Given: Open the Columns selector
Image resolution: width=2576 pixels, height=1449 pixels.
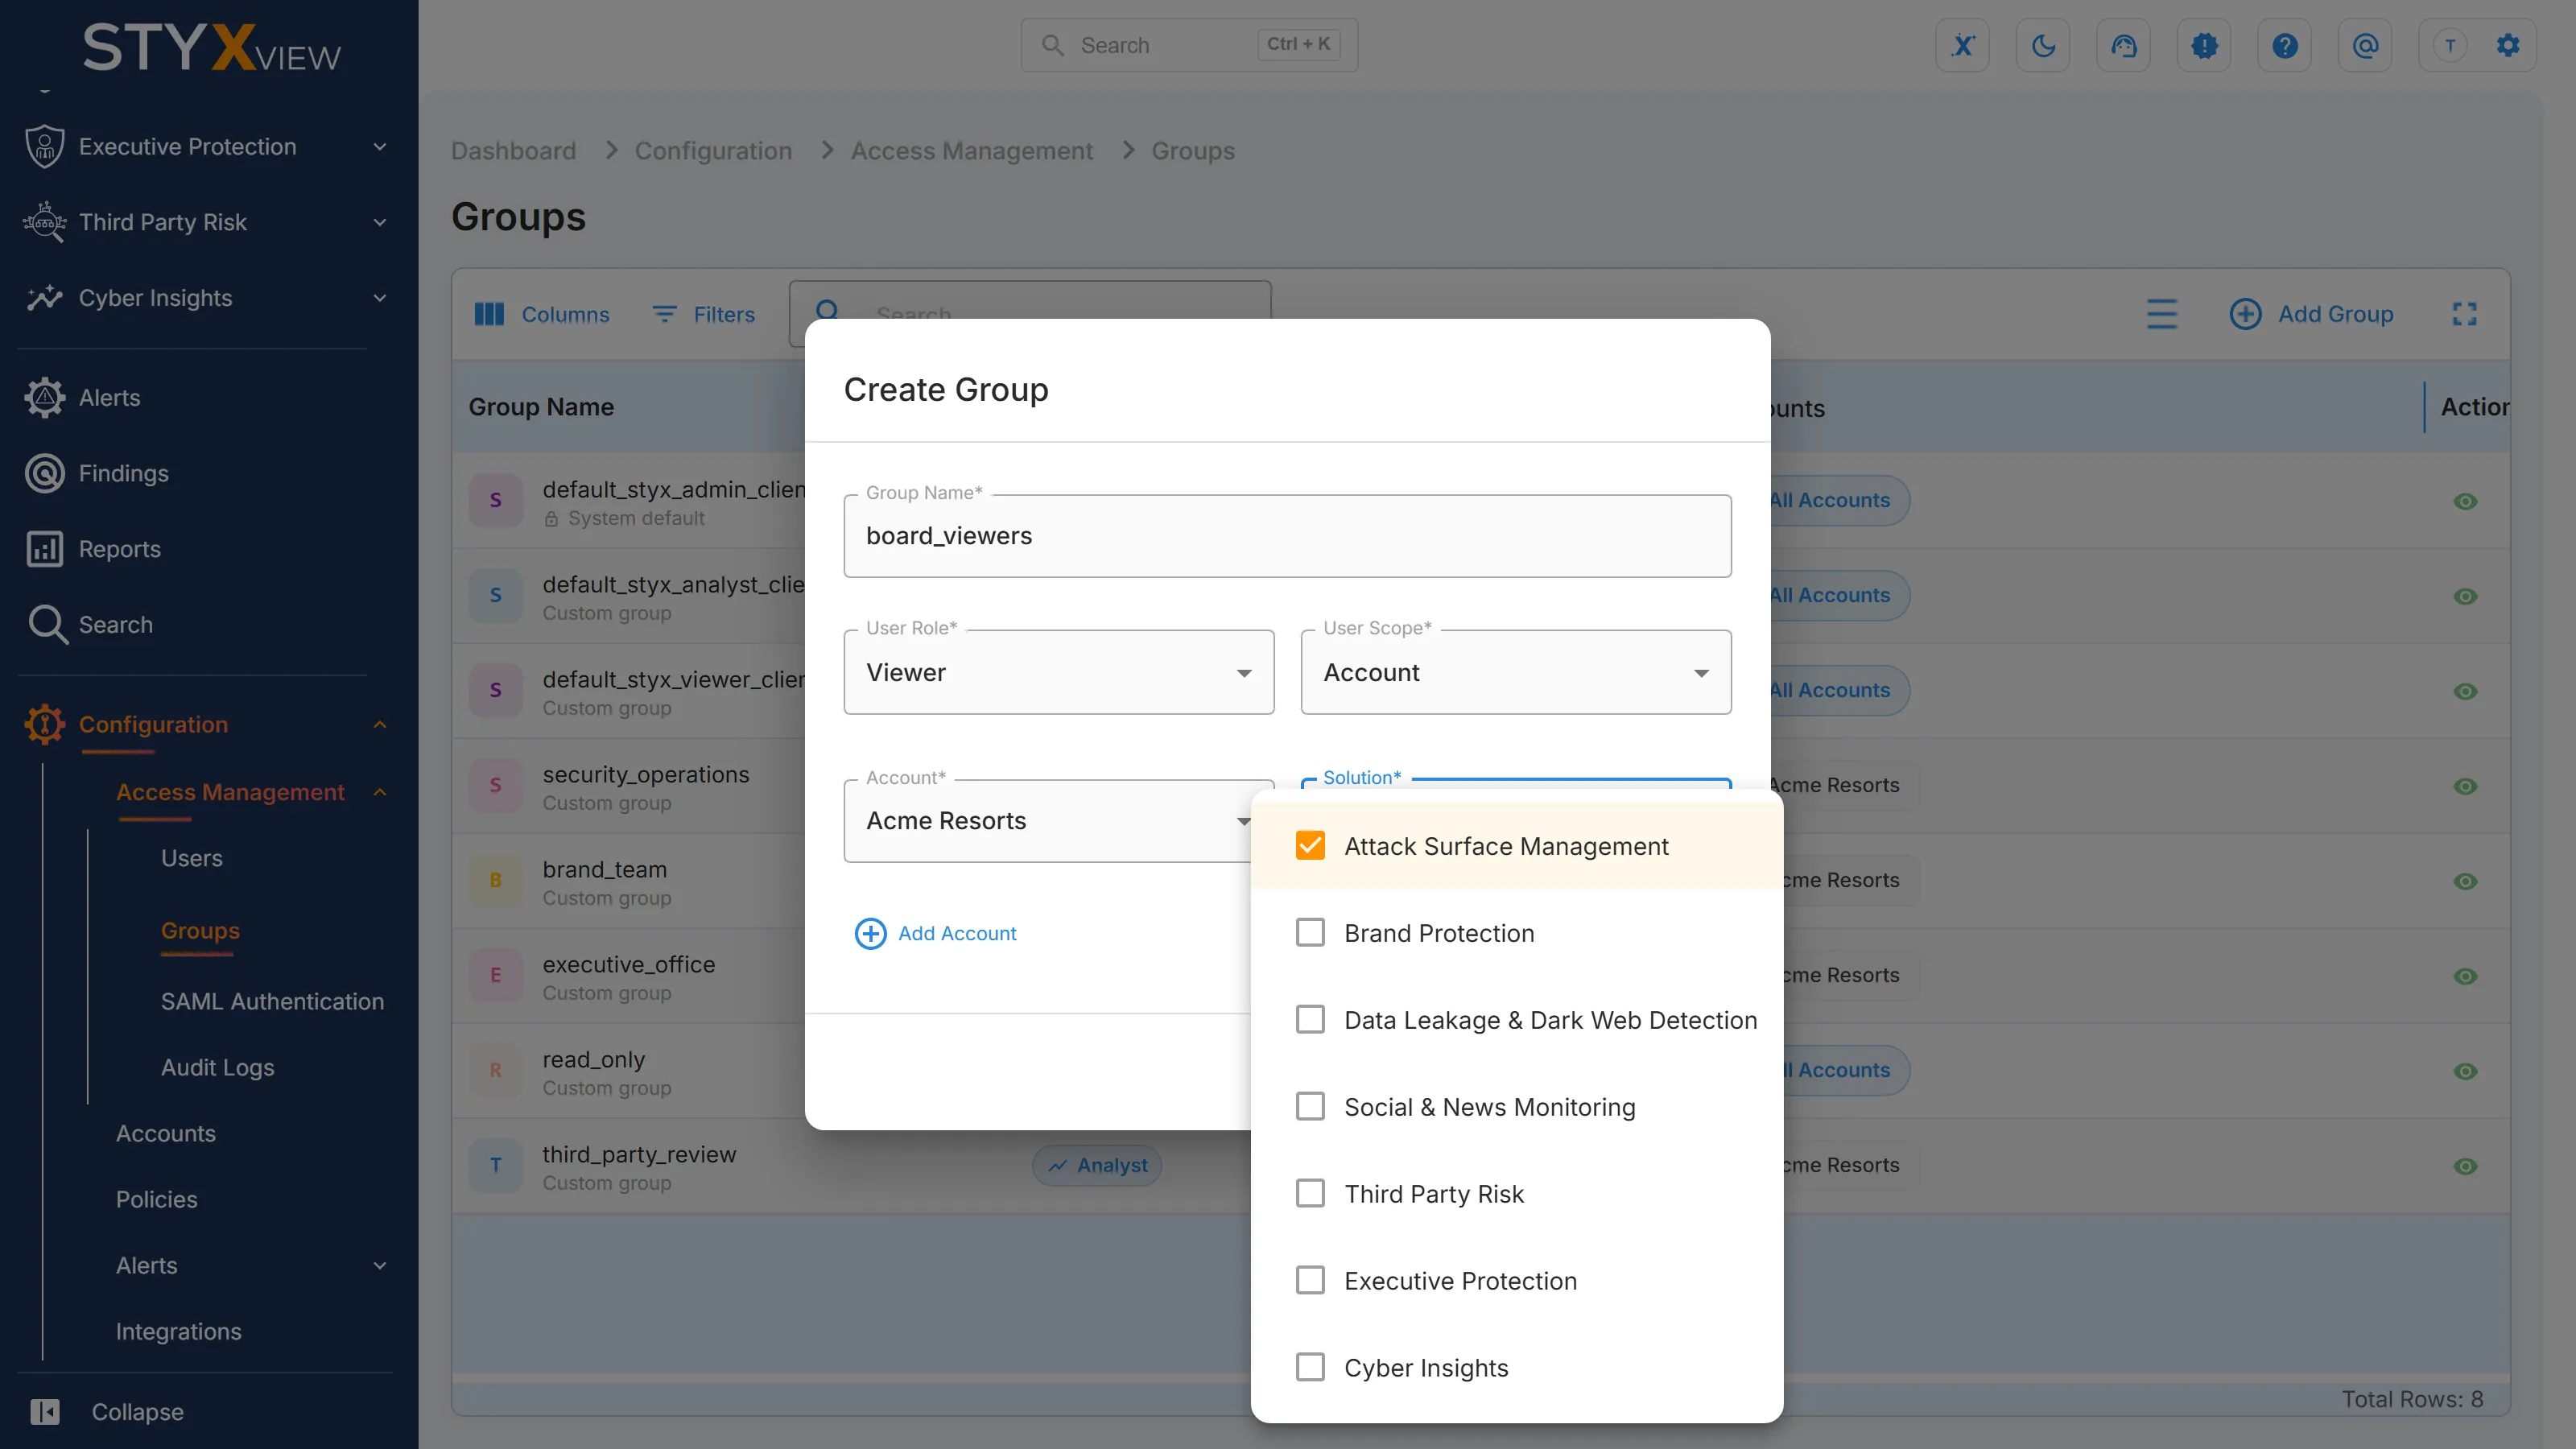Looking at the screenshot, I should pos(541,314).
